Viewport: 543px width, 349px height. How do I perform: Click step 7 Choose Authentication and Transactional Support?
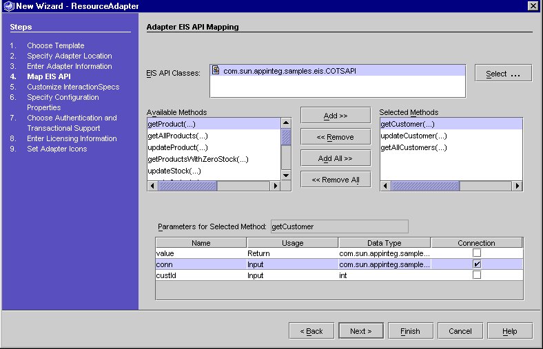pyautogui.click(x=72, y=123)
